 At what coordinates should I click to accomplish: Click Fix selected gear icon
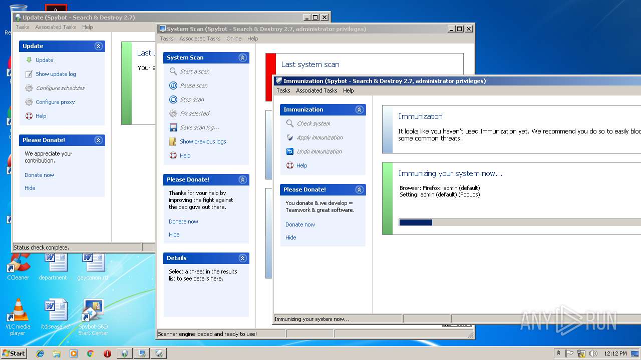pos(173,113)
